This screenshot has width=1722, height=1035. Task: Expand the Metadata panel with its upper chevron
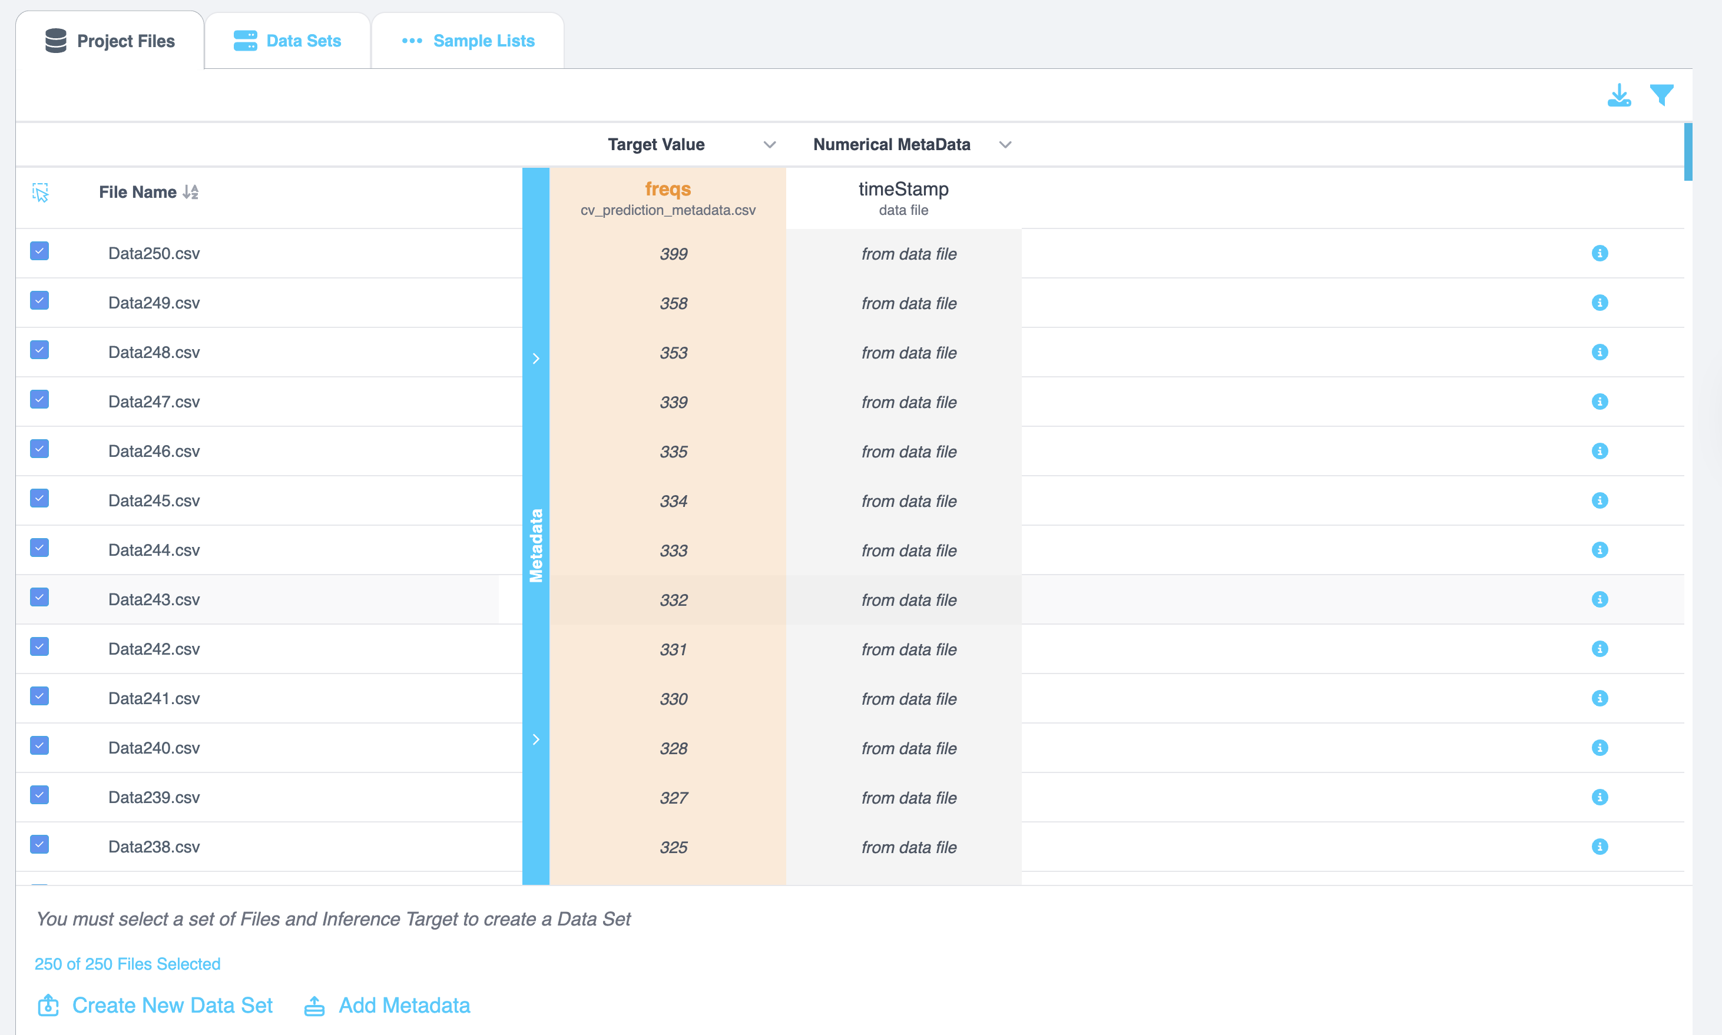pos(536,359)
